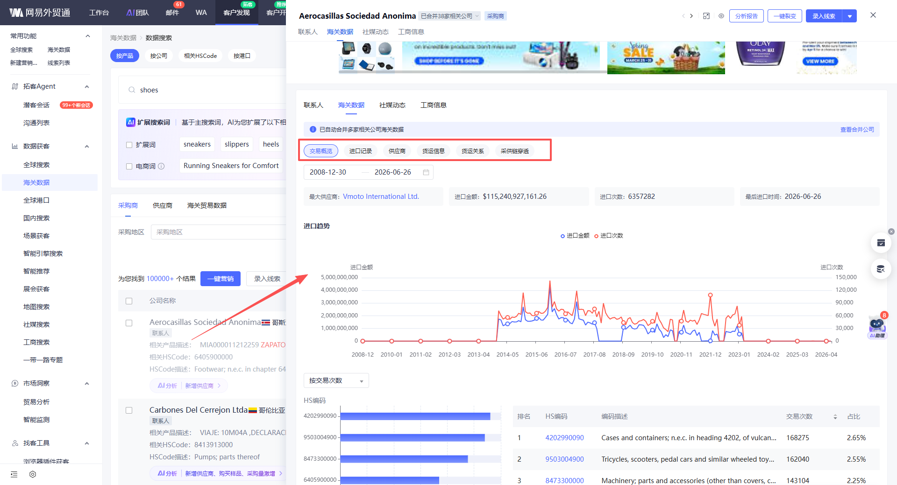Tick the 扩展词 checkbox
This screenshot has width=897, height=485.
click(x=129, y=145)
